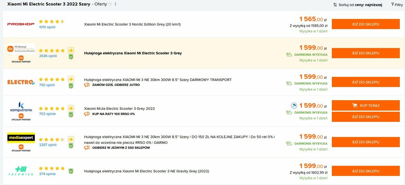Click Oficjalny Partner badge under Media Expert
The image size is (405, 185).
(x=21, y=148)
